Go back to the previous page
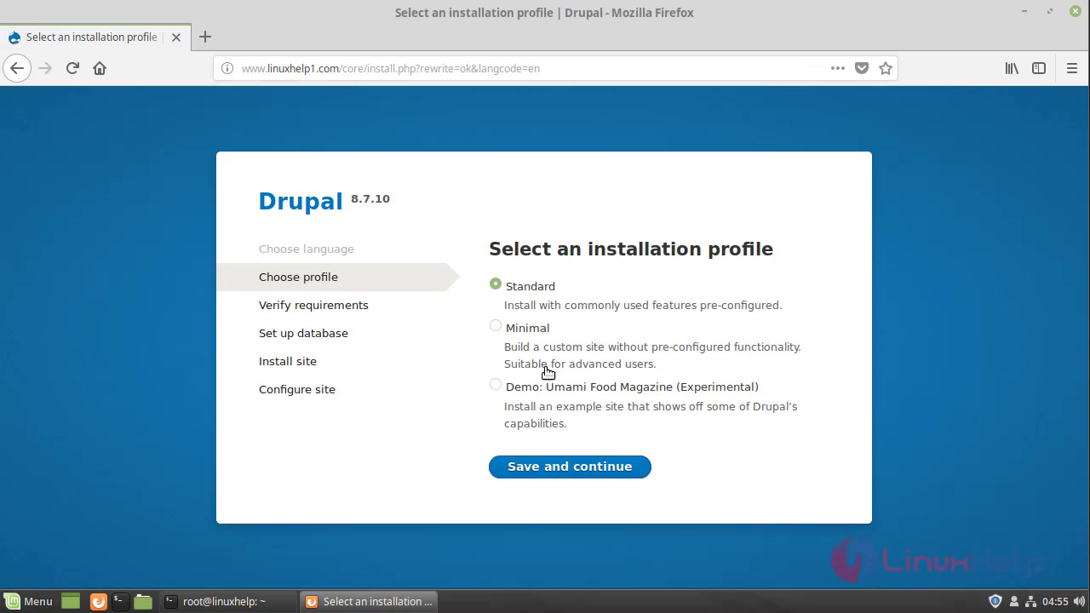The image size is (1090, 613). tap(17, 68)
